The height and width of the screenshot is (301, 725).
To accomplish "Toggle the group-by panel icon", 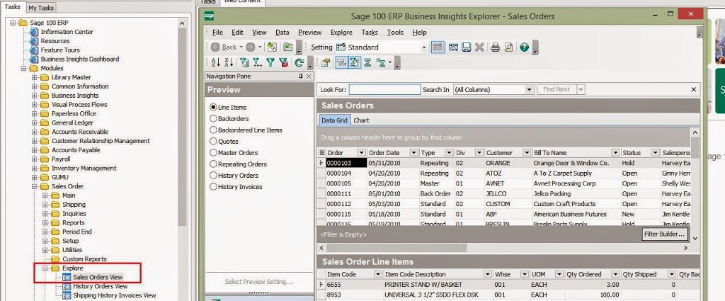I will (x=341, y=62).
